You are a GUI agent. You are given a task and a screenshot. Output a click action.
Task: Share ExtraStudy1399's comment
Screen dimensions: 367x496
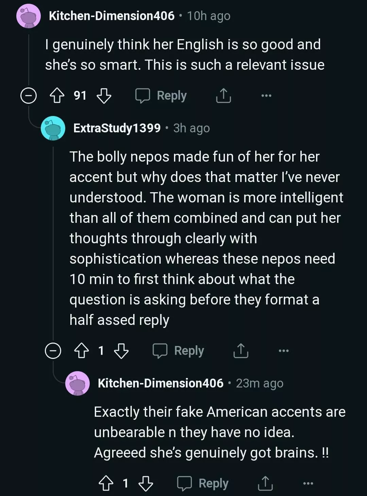click(241, 351)
